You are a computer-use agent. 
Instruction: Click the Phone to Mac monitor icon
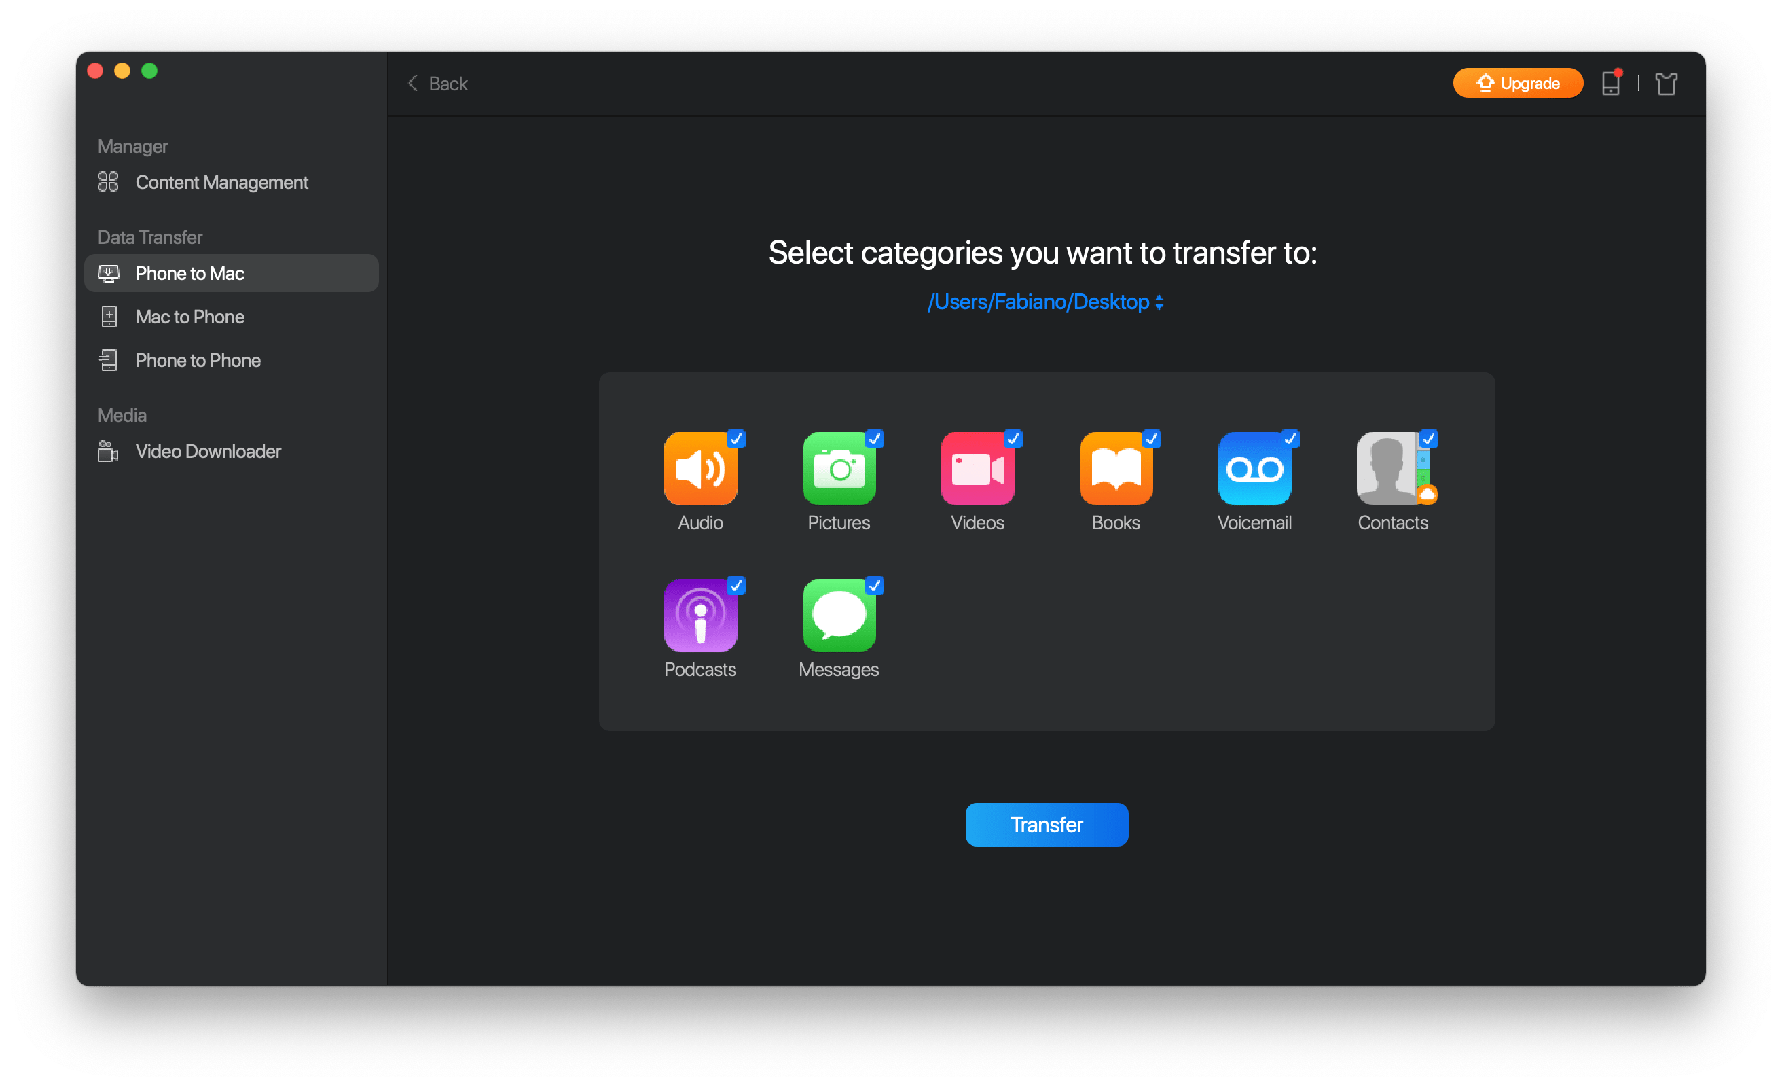pos(109,273)
